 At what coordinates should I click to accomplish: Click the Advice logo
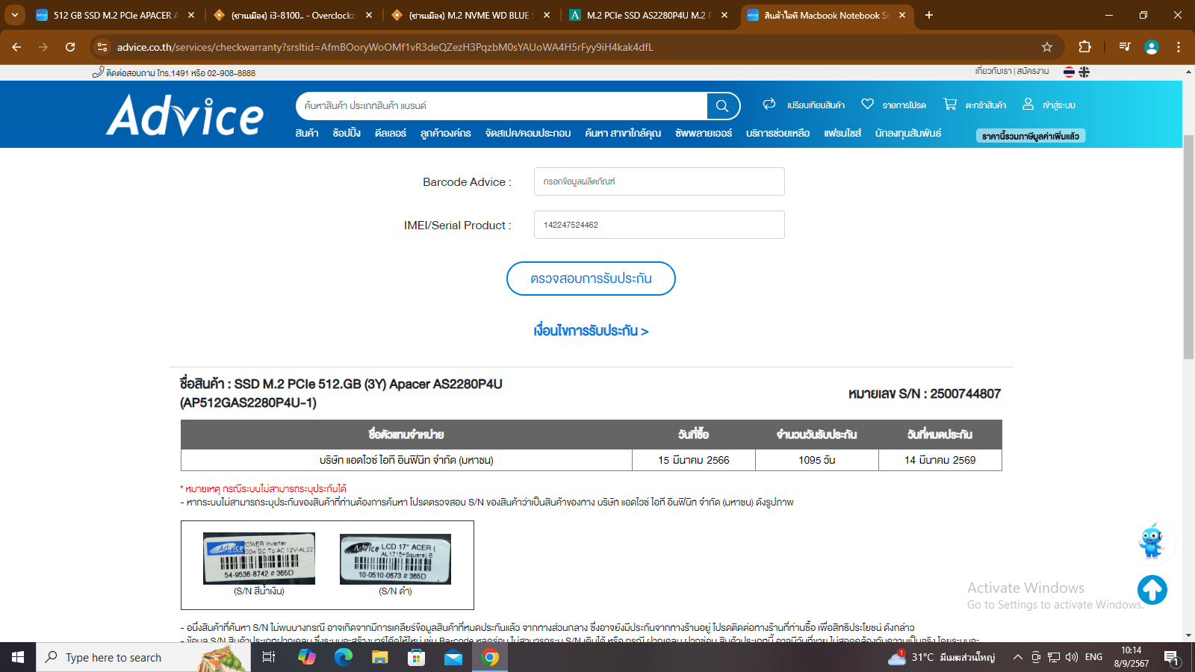pos(184,115)
